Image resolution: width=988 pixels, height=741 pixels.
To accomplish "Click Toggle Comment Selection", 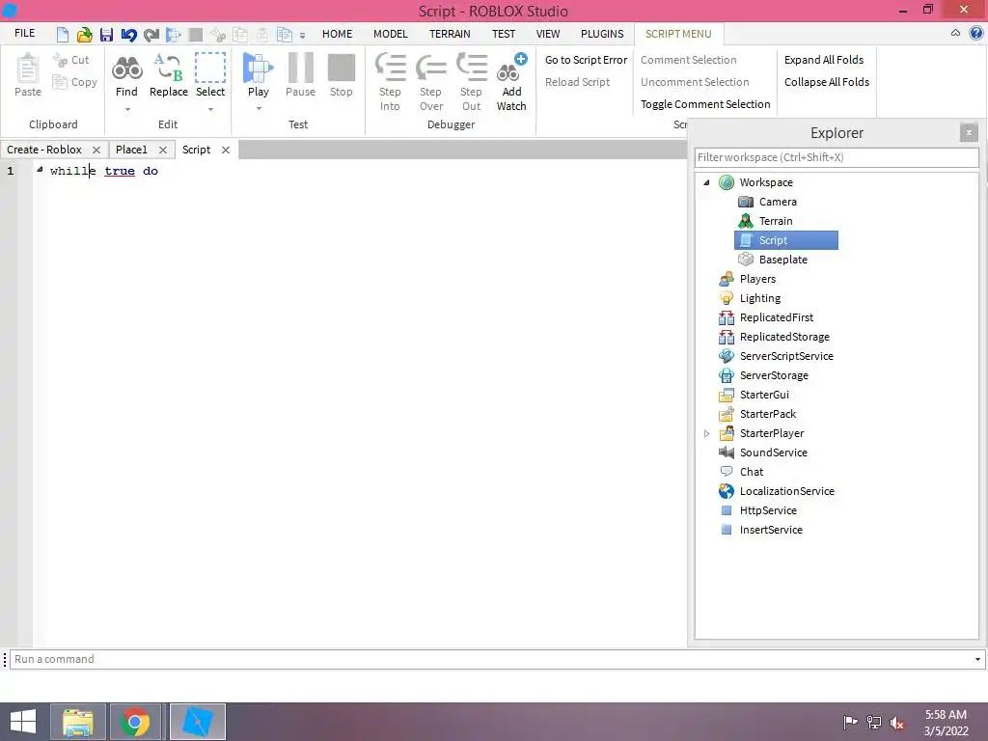I will tap(705, 104).
